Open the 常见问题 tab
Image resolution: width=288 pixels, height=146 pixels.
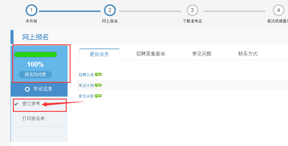click(202, 54)
